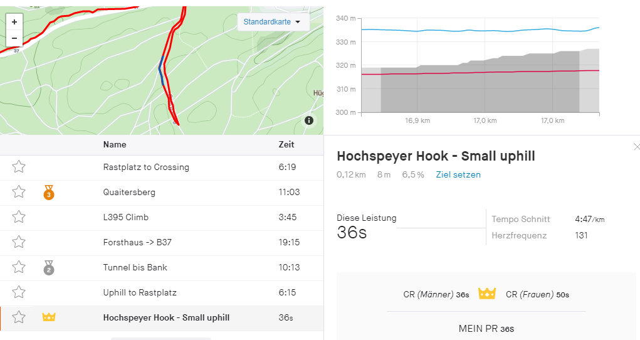This screenshot has width=640, height=340.
Task: Click the highlighted segment in elevation chart
Action: [480, 88]
